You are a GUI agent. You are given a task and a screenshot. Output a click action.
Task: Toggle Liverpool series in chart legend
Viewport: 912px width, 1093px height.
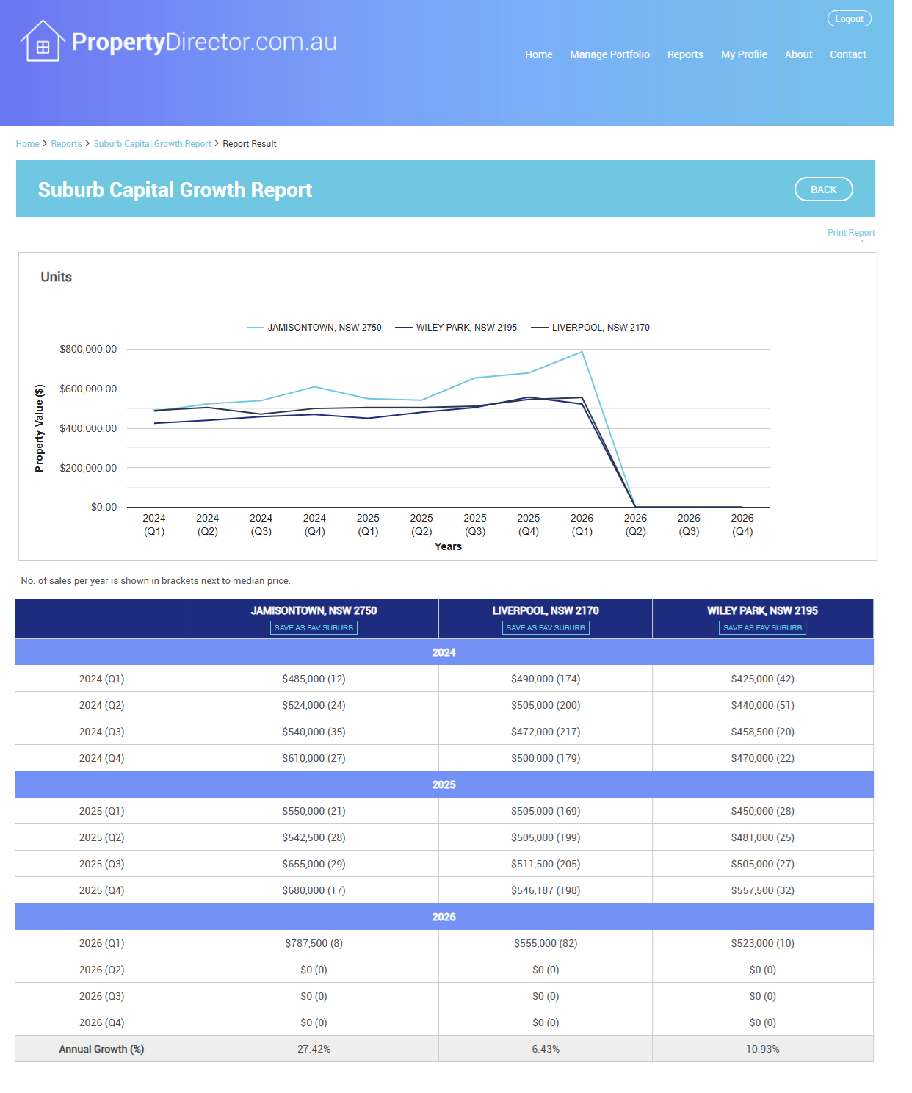(x=590, y=328)
